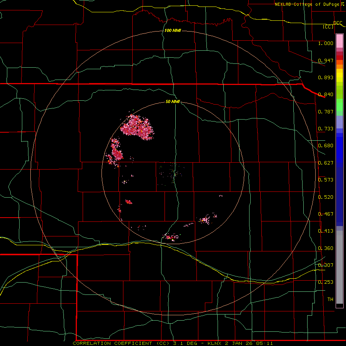
Task: Click the radar echo cluster at the southern 50 NMI ring
Action: (171, 238)
